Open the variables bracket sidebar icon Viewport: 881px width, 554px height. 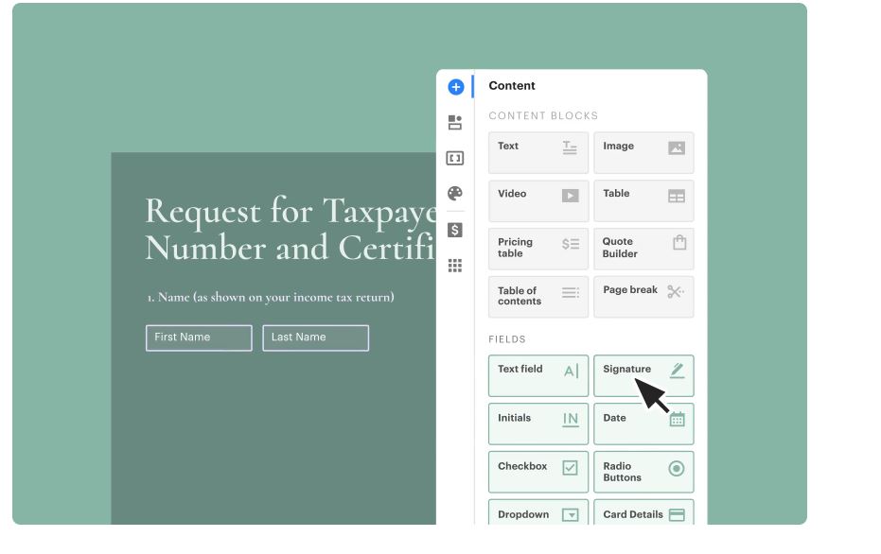[455, 158]
